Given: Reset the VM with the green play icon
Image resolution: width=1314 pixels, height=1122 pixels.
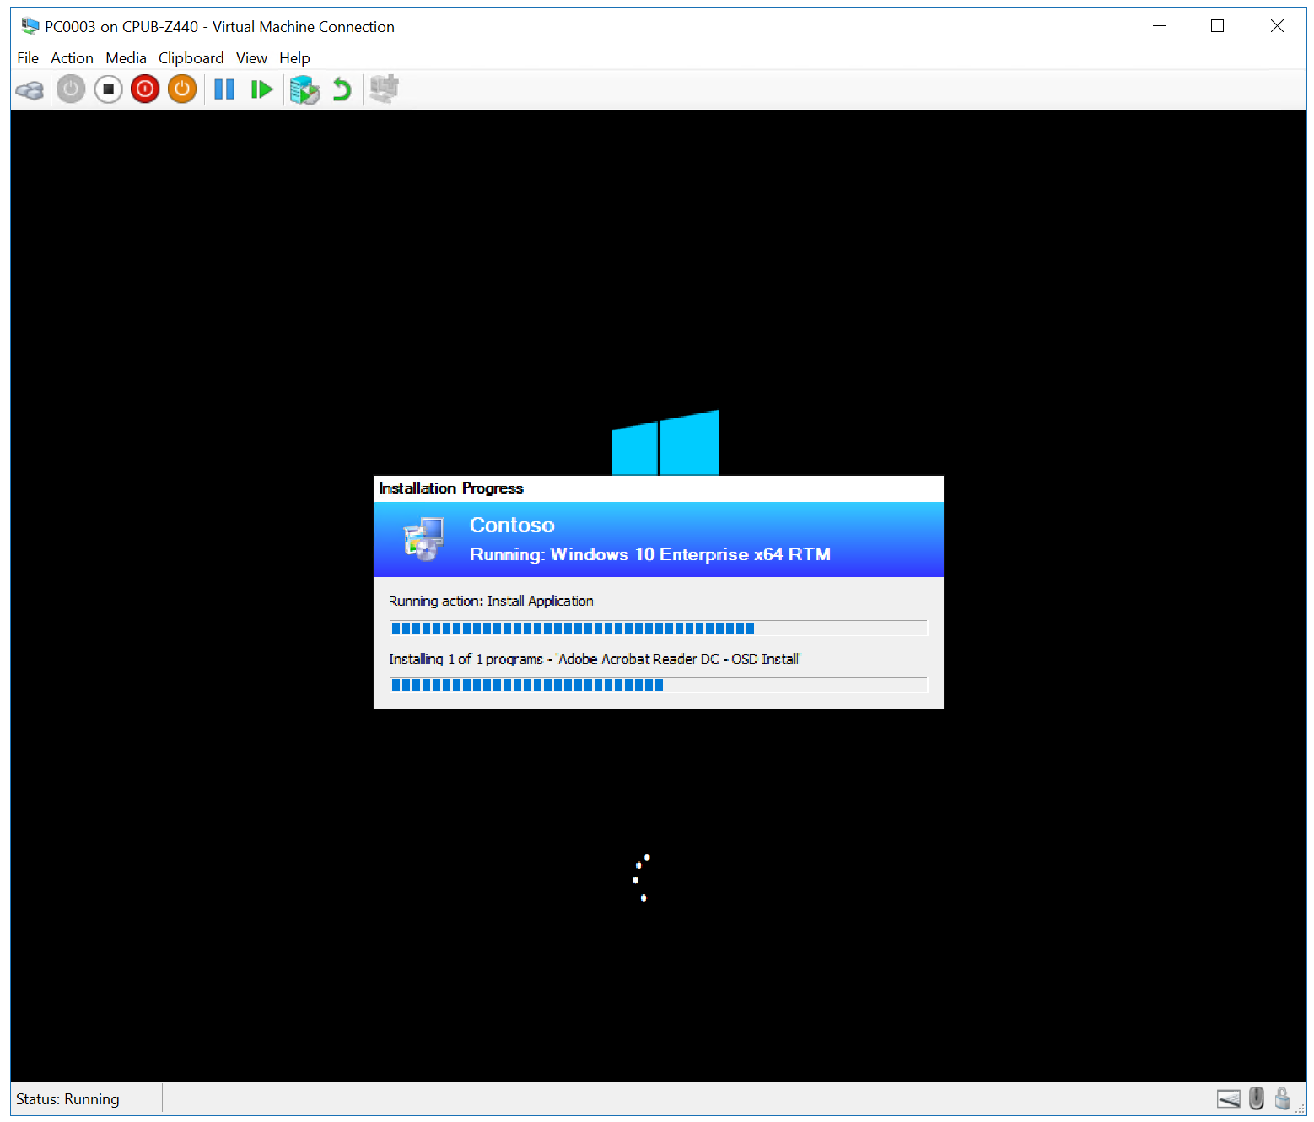Looking at the screenshot, I should [261, 89].
